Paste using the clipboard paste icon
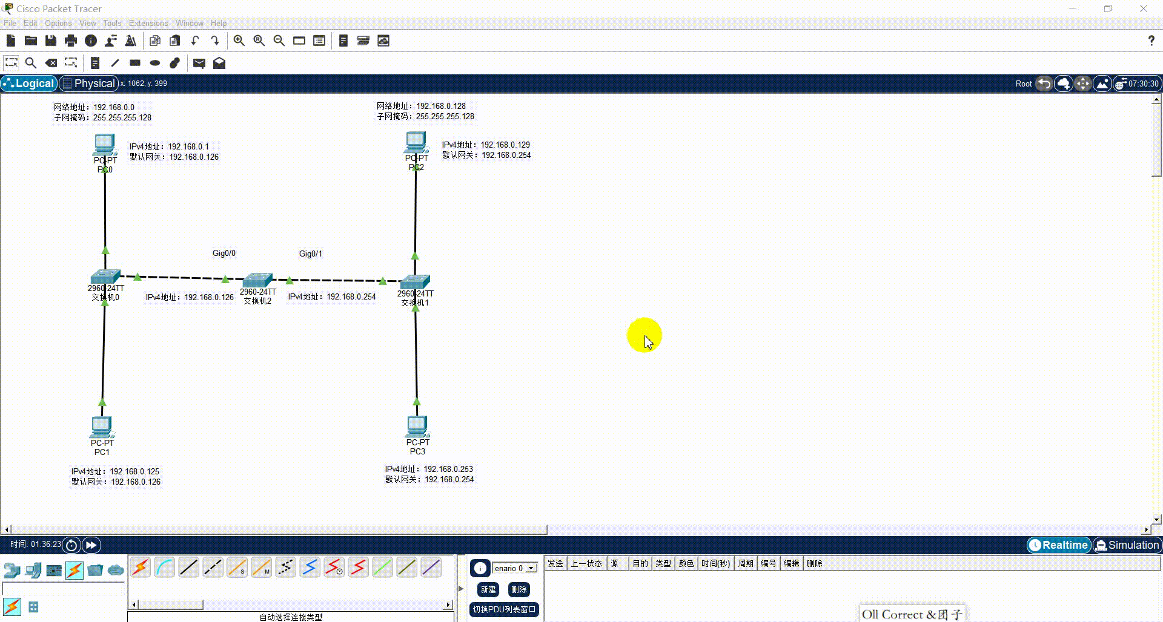The image size is (1163, 622). (175, 41)
